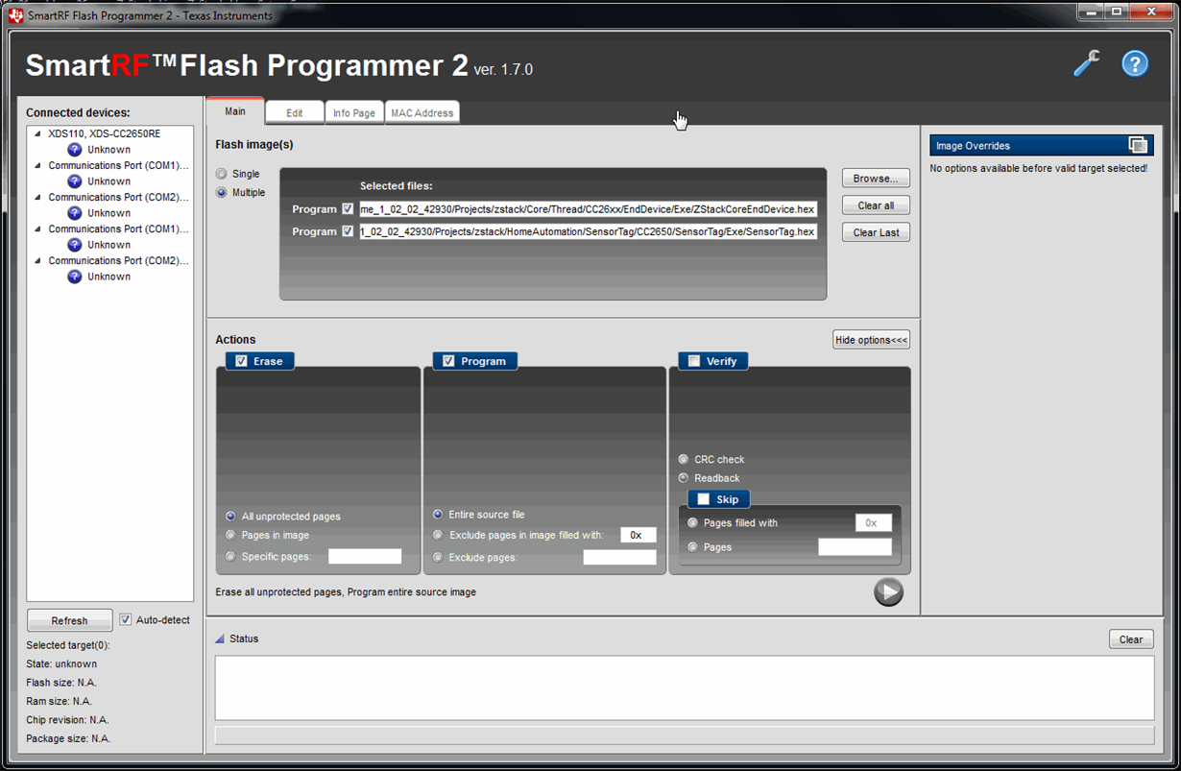Open the MAC Address tab
1181x771 pixels.
422,112
